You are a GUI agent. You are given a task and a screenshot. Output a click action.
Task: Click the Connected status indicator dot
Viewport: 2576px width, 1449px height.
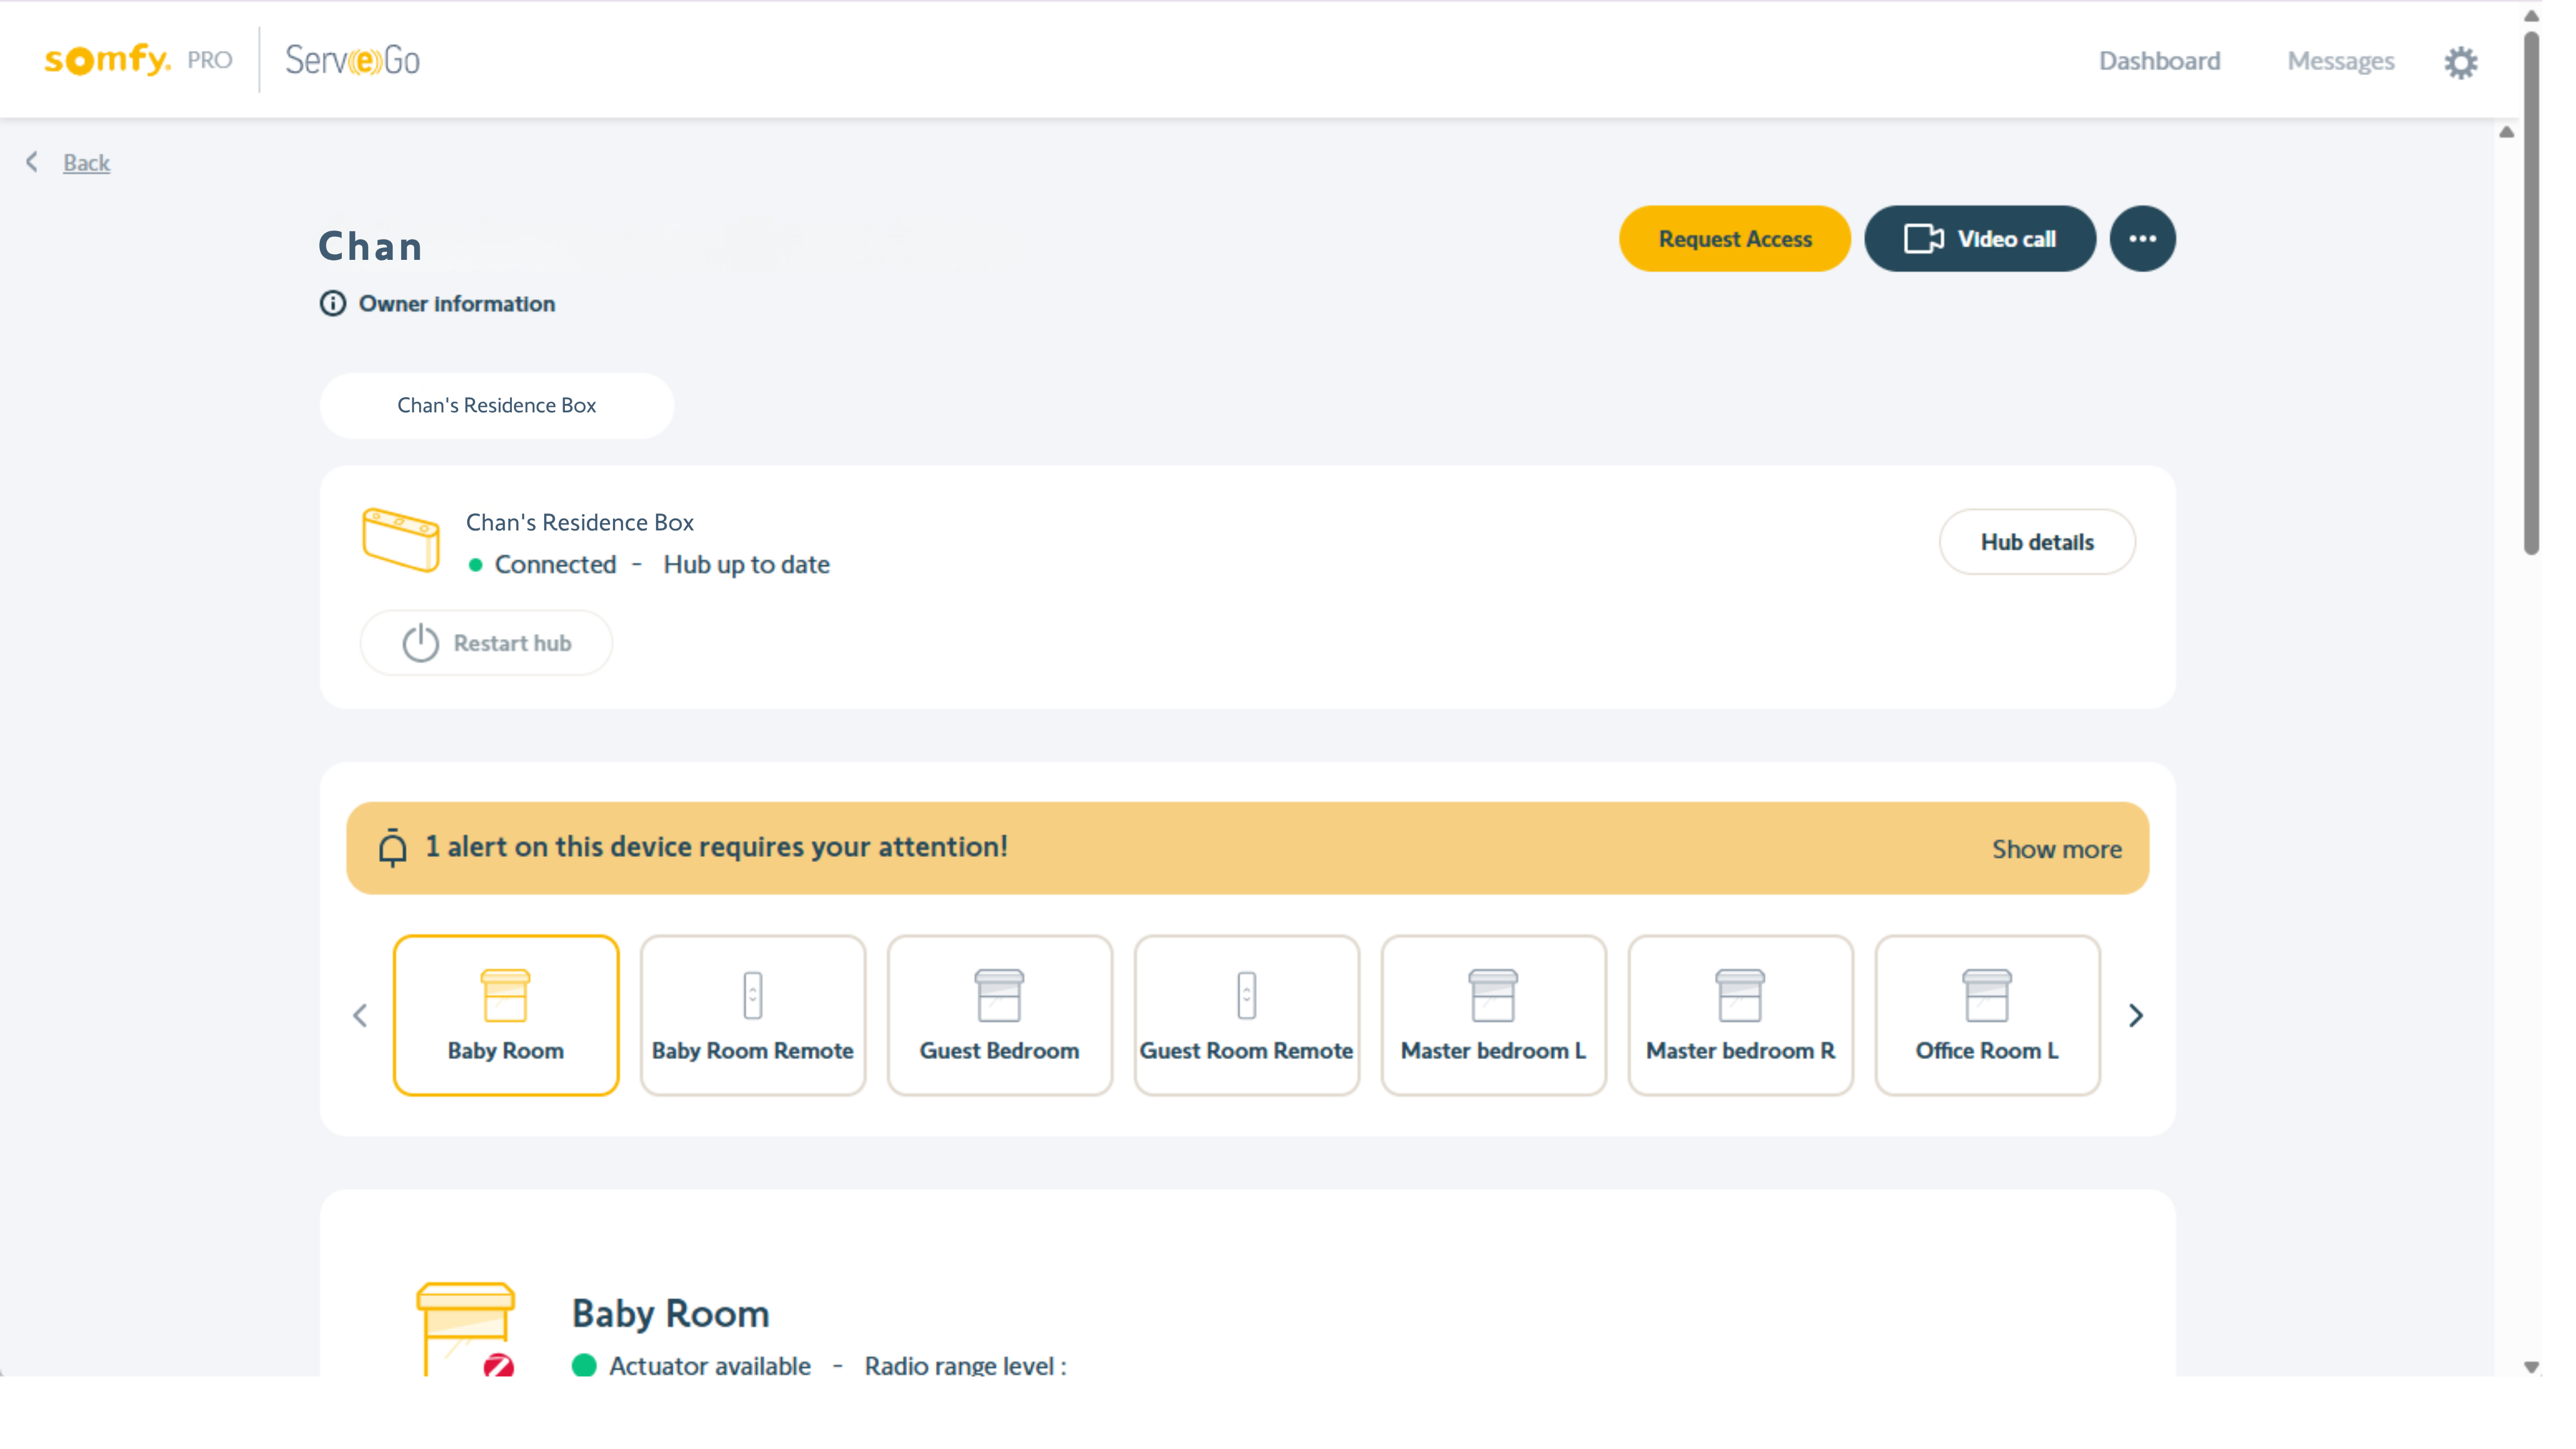tap(477, 565)
